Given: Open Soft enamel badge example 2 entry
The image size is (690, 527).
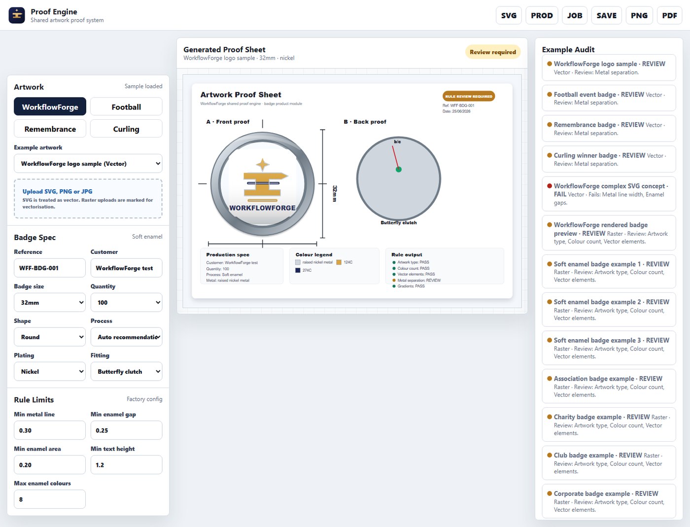Looking at the screenshot, I should tap(609, 310).
